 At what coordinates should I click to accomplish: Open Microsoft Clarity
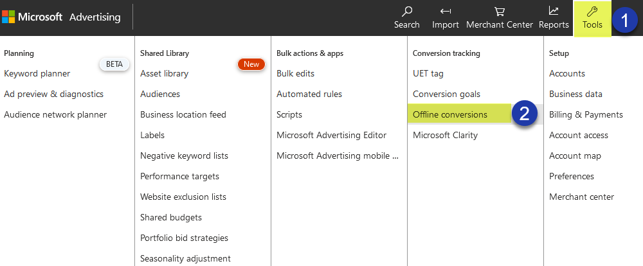pos(446,136)
